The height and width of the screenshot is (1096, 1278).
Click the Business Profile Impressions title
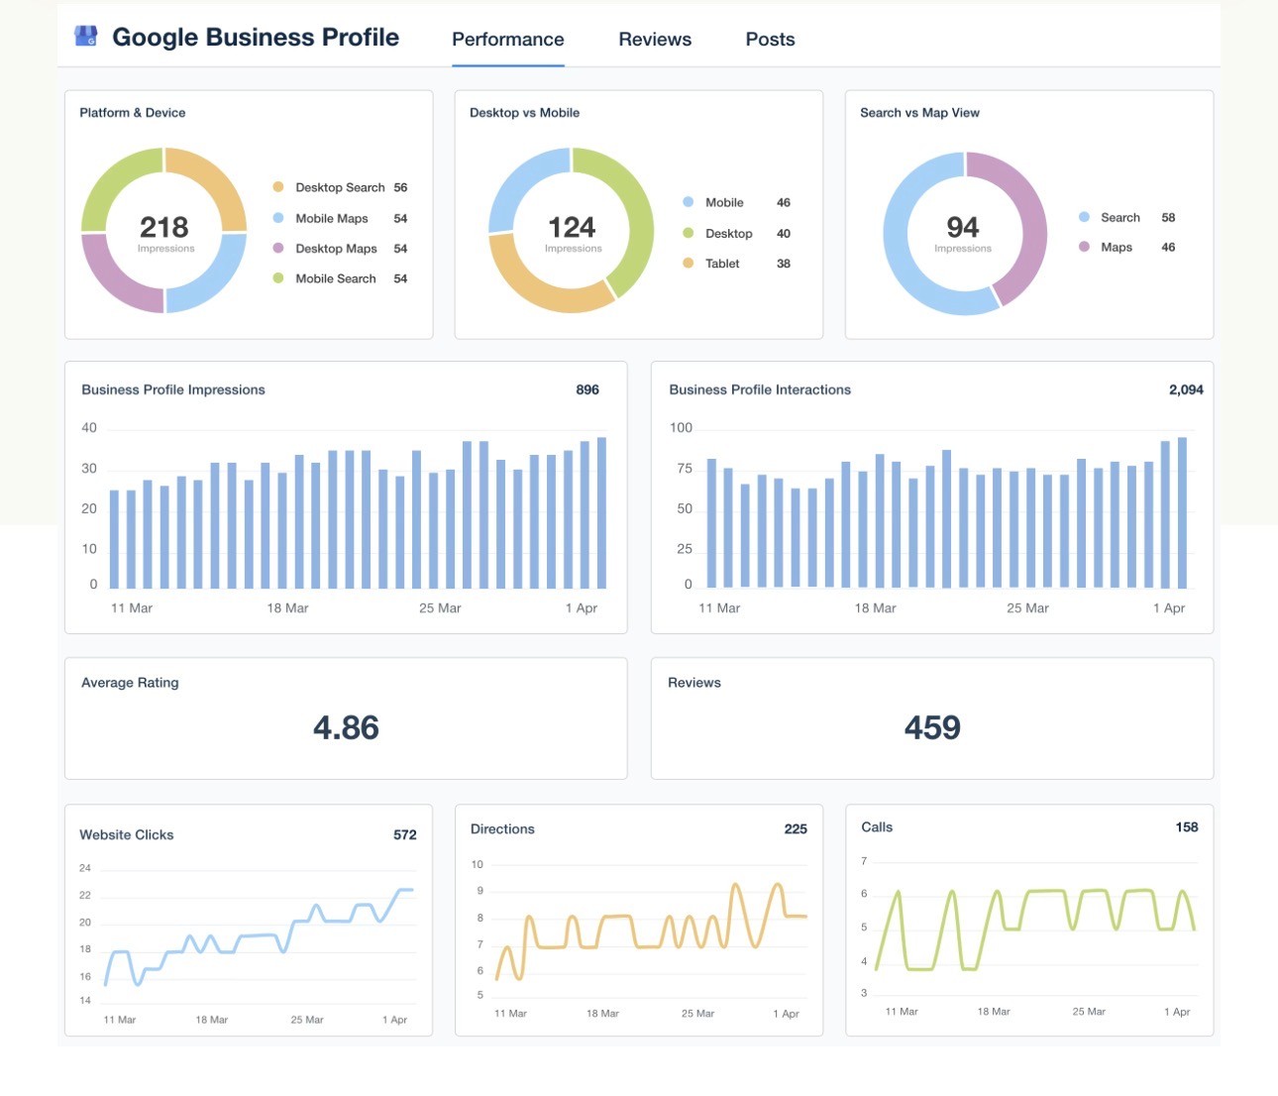(173, 389)
